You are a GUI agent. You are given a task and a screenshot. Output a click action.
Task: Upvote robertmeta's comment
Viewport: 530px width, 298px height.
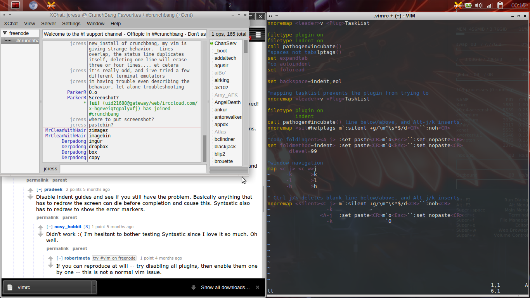[50, 259]
